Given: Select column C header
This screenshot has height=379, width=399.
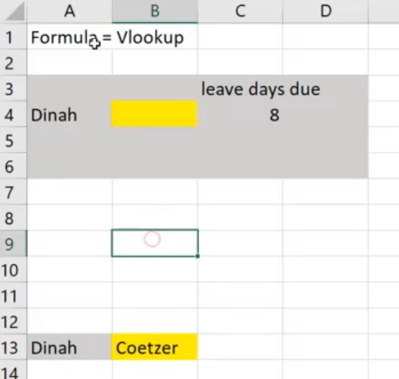Looking at the screenshot, I should [240, 11].
